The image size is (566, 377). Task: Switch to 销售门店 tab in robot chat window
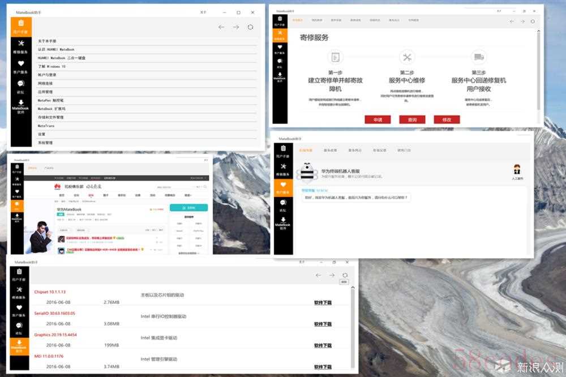404,150
